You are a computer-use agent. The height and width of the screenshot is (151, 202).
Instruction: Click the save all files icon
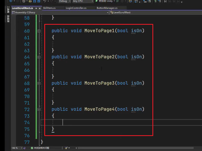(39, 1)
